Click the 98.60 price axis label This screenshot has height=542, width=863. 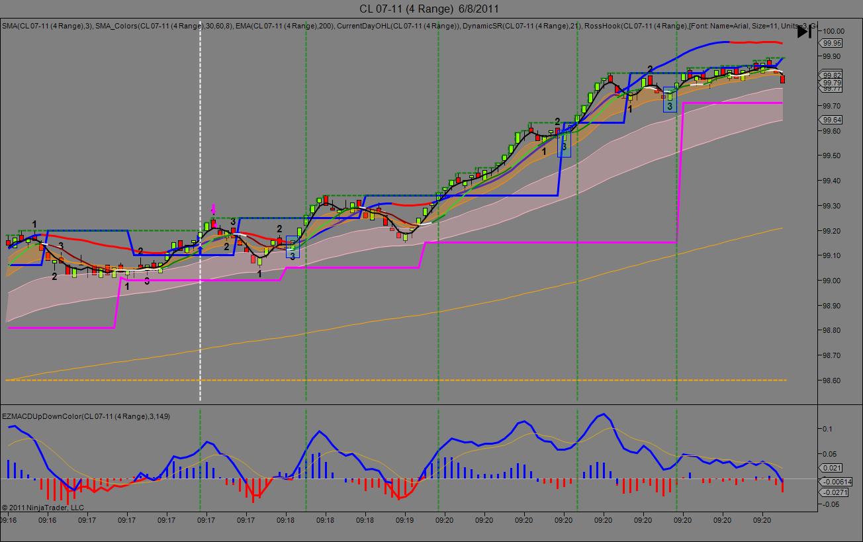point(833,381)
